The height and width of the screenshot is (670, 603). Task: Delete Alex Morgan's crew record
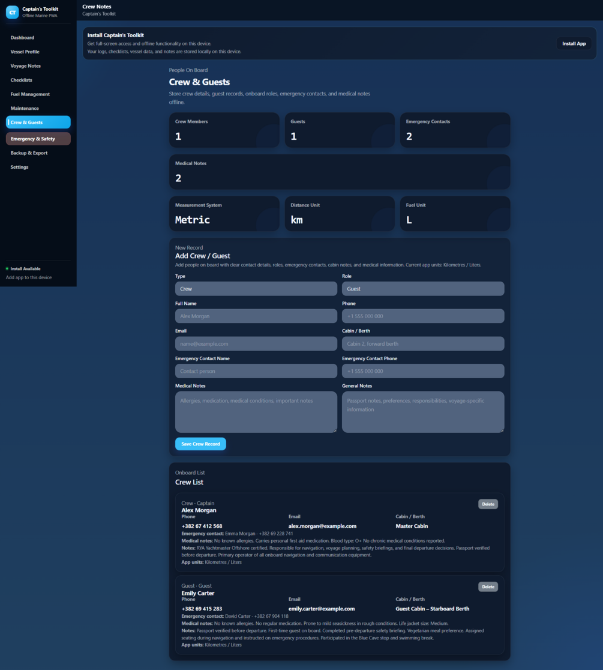pyautogui.click(x=488, y=504)
